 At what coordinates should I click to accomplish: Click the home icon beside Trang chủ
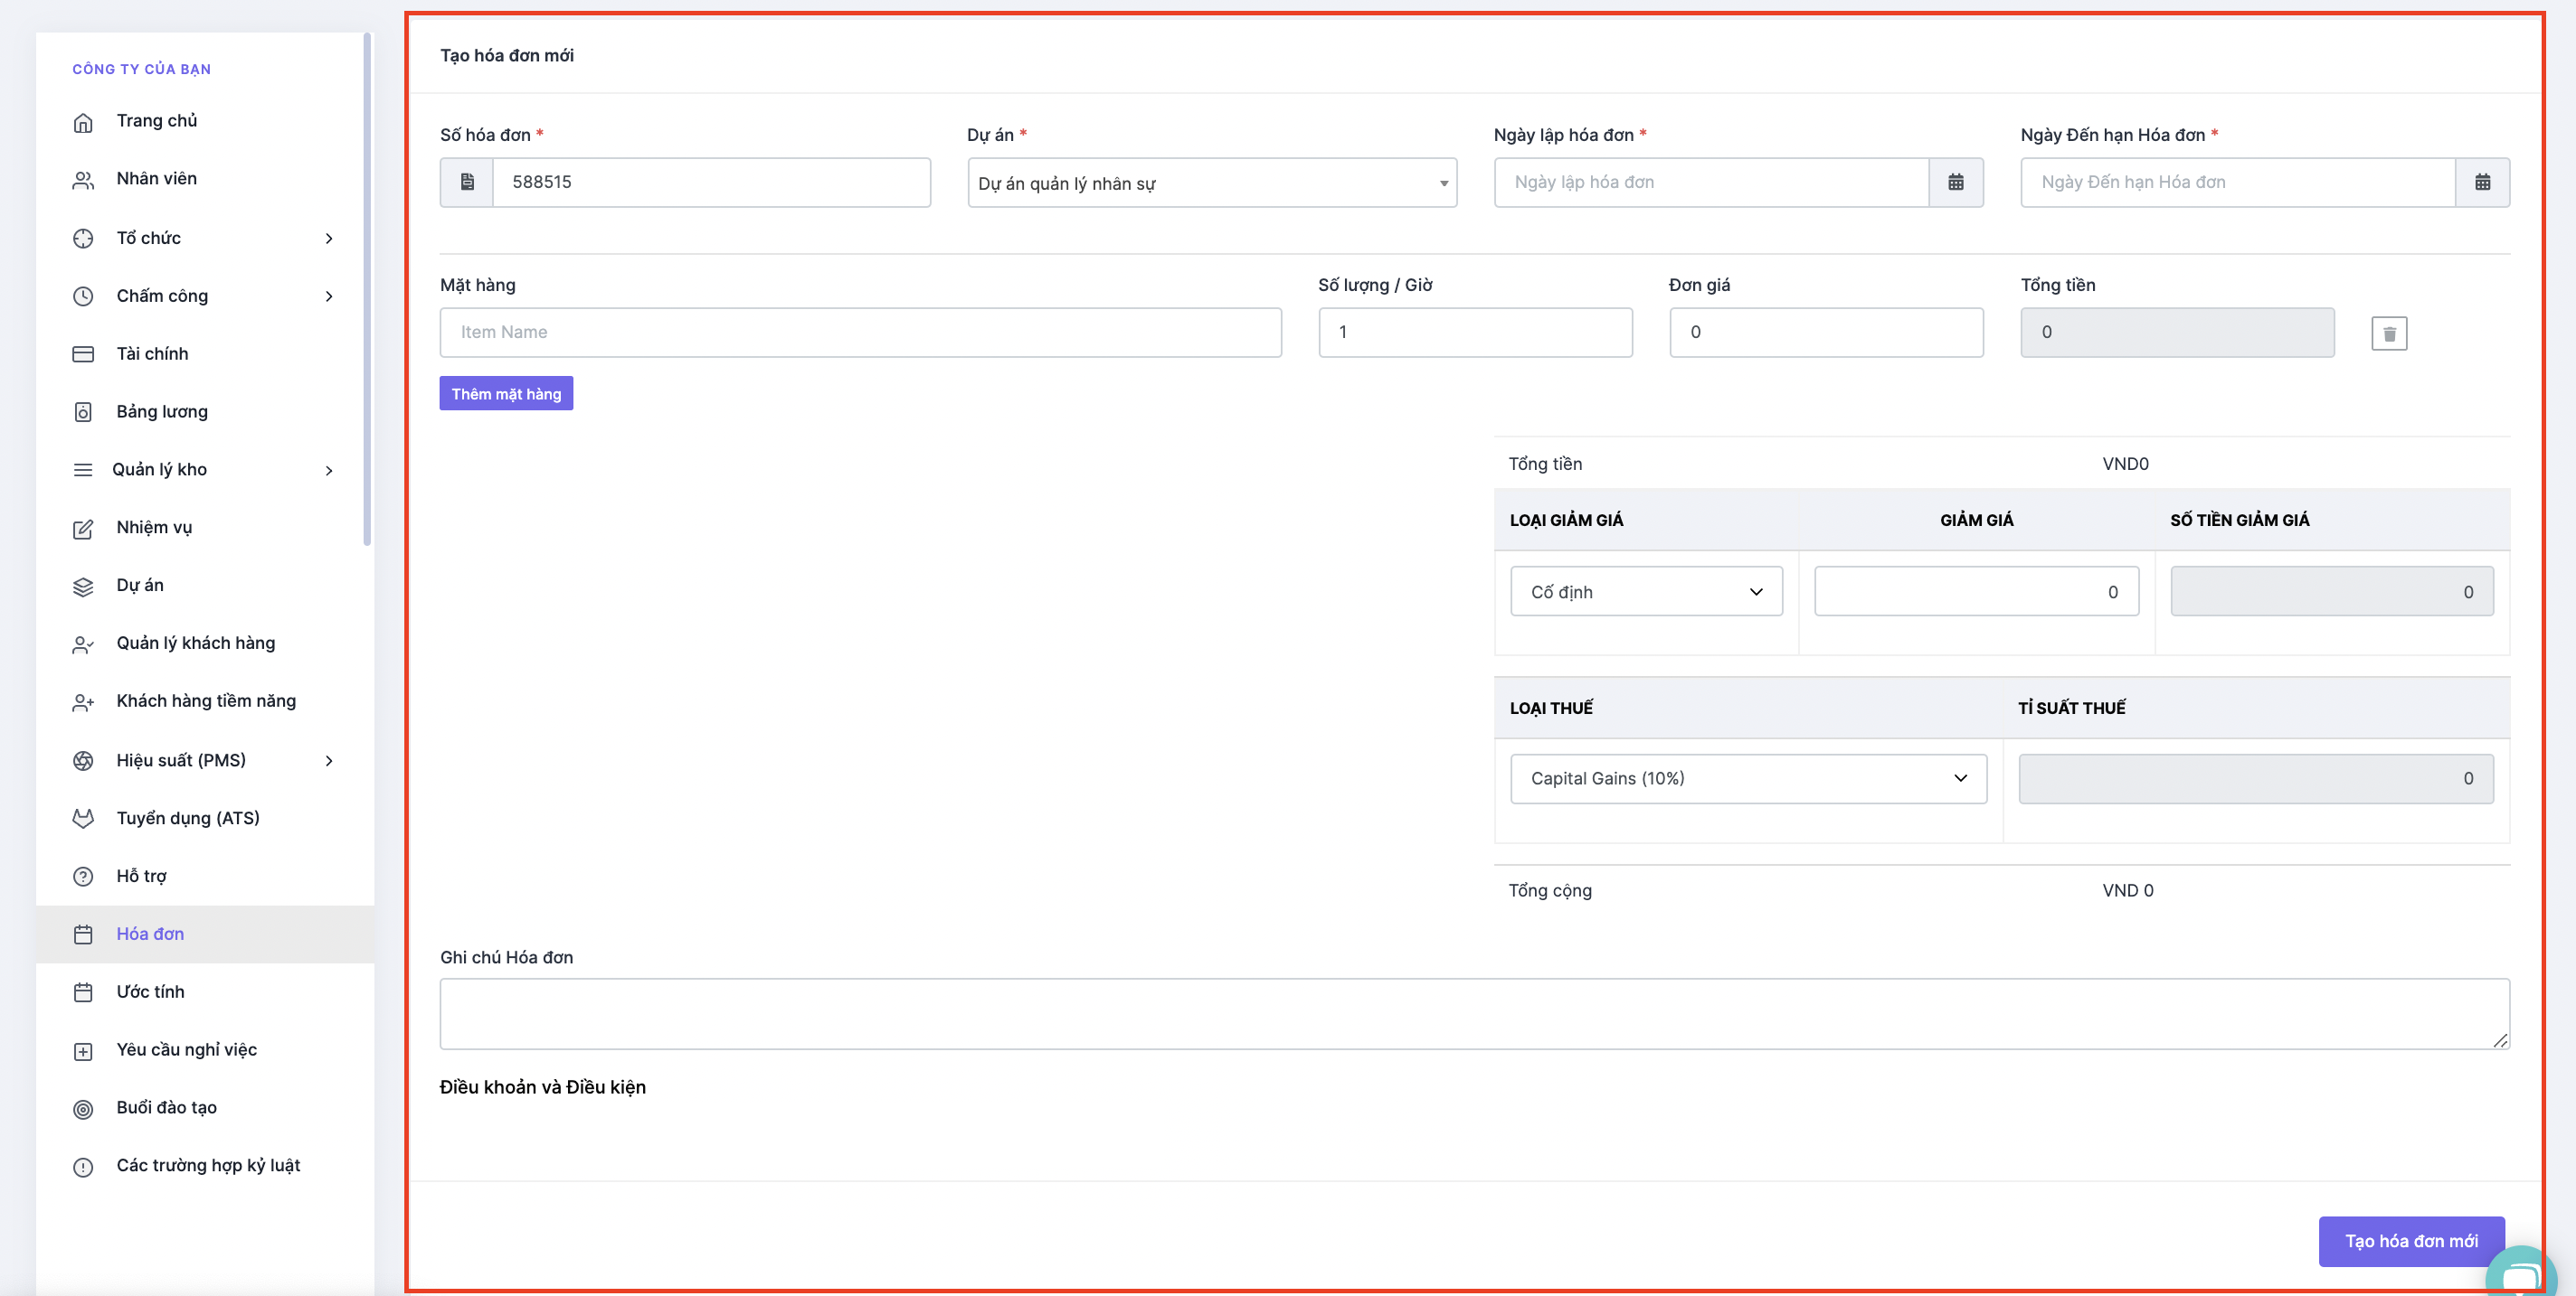(x=83, y=122)
